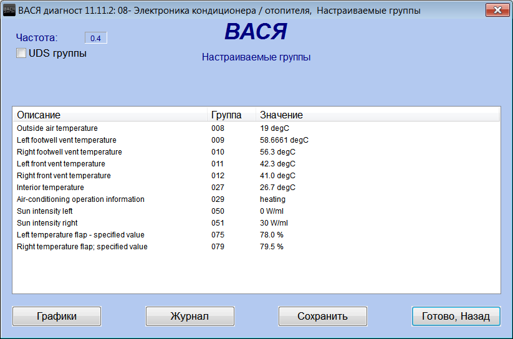This screenshot has height=339, width=513.
Task: Select Air-conditioning operation information row
Action: tap(80, 199)
